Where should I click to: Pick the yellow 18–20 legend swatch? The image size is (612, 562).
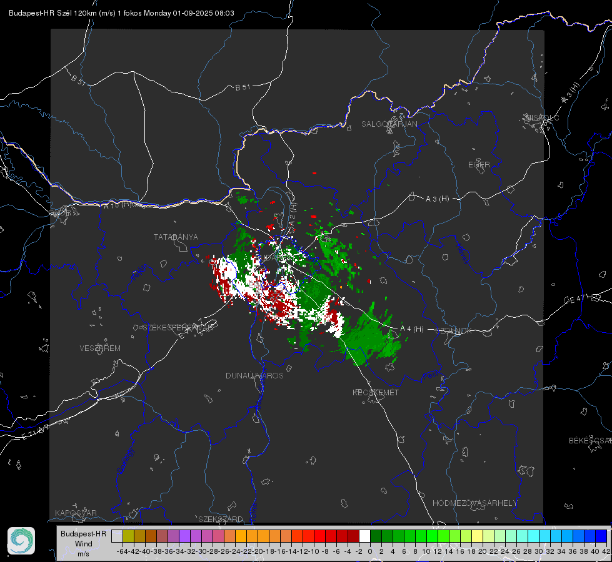pyautogui.click(x=478, y=536)
